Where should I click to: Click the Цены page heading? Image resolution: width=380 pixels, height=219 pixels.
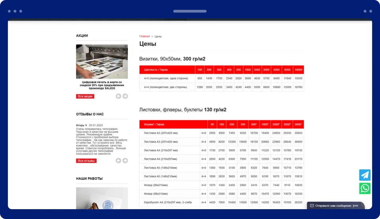(148, 44)
